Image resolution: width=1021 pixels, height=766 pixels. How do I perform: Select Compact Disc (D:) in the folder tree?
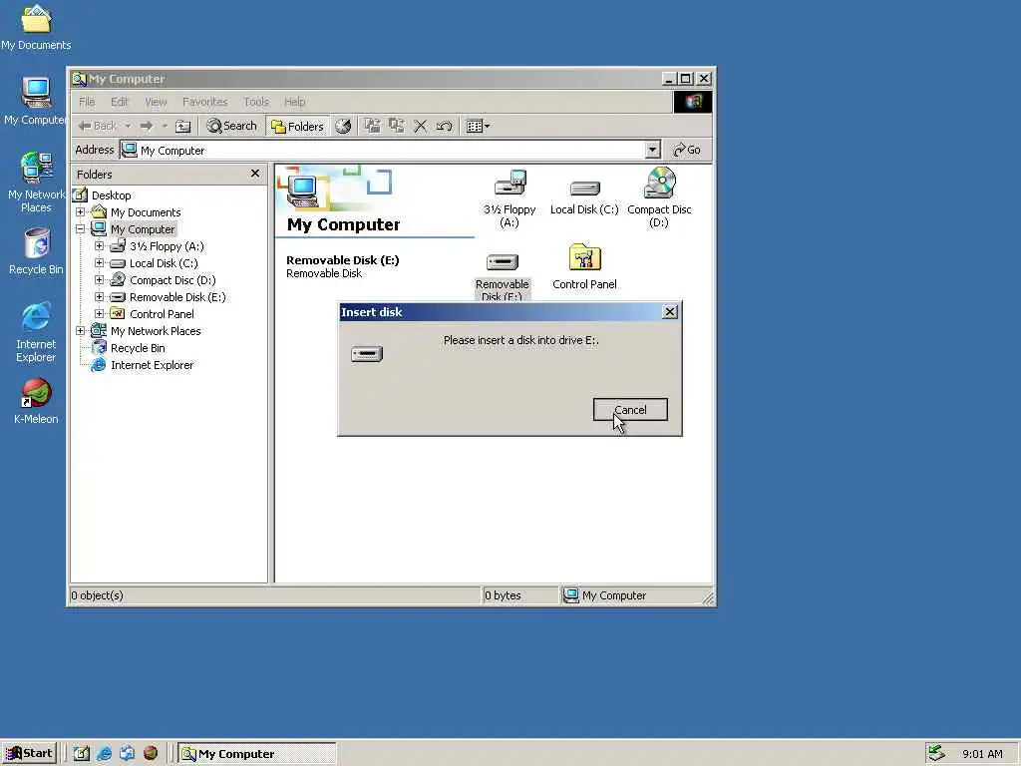pyautogui.click(x=172, y=280)
